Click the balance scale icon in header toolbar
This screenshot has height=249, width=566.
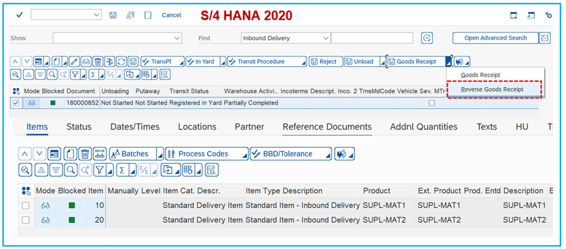[109, 61]
